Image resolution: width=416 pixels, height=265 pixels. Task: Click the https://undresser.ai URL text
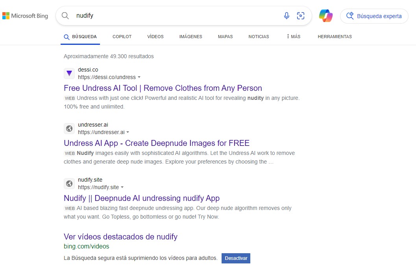tap(101, 132)
